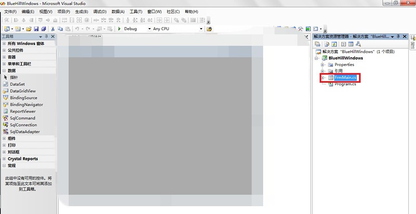This screenshot has height=214, width=416.
Task: Open the 文件(F) menu
Action: tap(10, 11)
